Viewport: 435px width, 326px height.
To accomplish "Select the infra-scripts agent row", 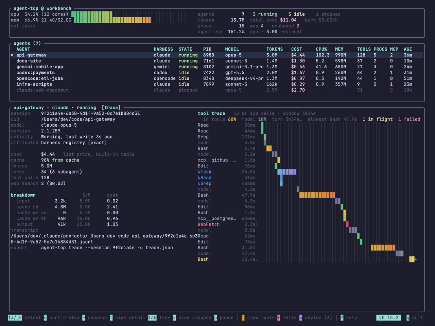I will [217, 84].
